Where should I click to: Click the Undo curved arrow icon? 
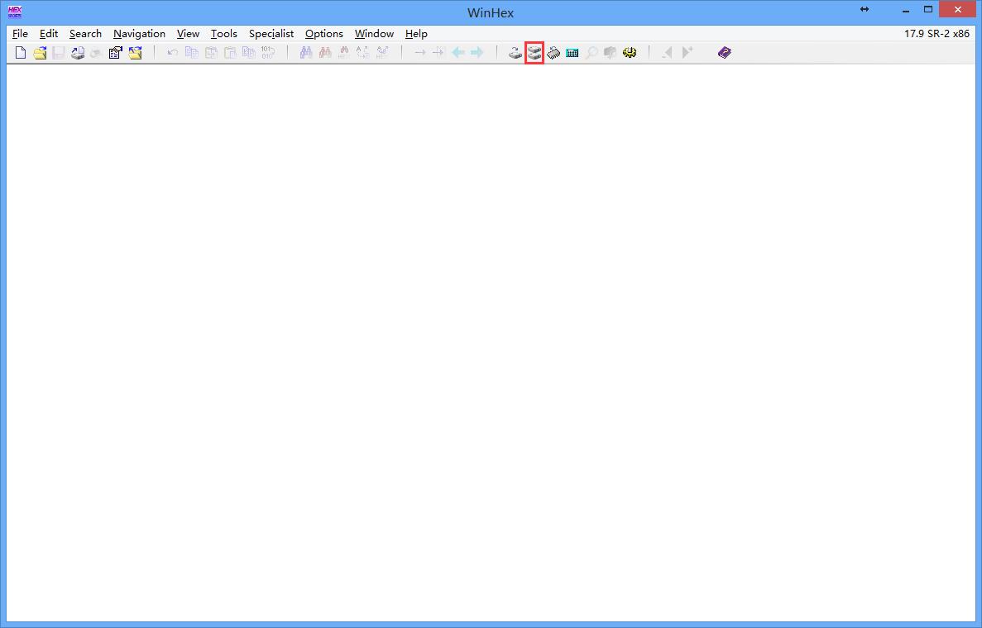tap(172, 53)
